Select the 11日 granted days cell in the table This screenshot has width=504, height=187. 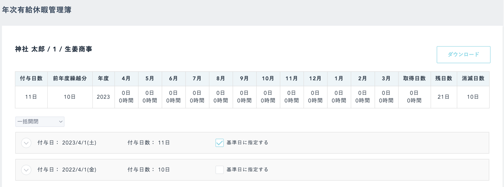click(x=31, y=97)
